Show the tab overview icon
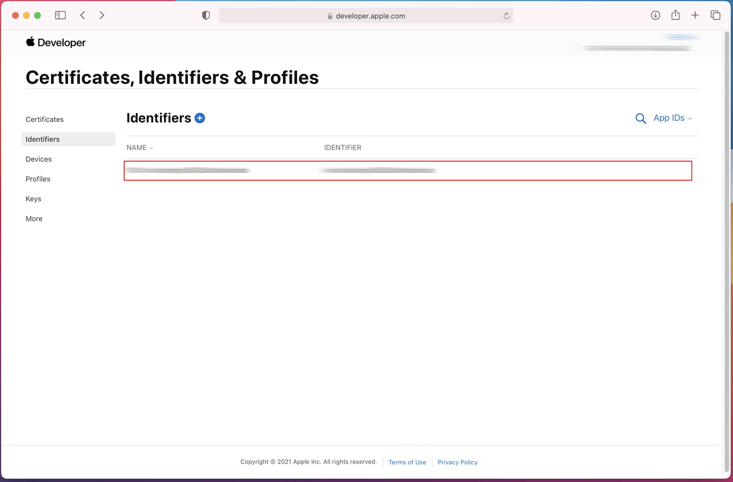This screenshot has height=482, width=733. pos(715,15)
